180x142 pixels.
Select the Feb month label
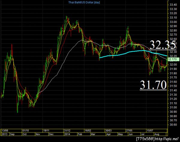pyautogui.click(x=80, y=134)
